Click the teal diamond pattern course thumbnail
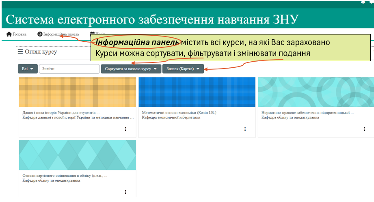374x202 pixels. (78, 155)
